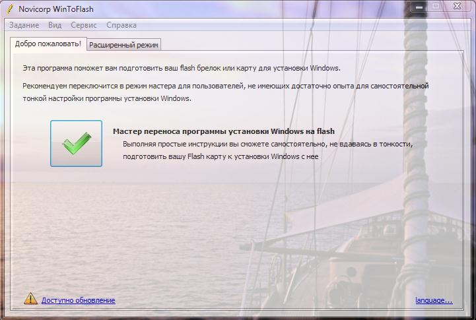476x320 pixels.
Task: Click the Рекомендуем переключится paragraph
Action: point(226,86)
